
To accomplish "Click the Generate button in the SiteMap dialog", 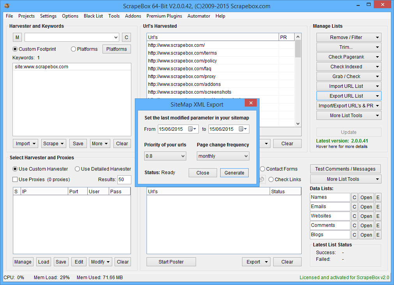I will pos(234,173).
